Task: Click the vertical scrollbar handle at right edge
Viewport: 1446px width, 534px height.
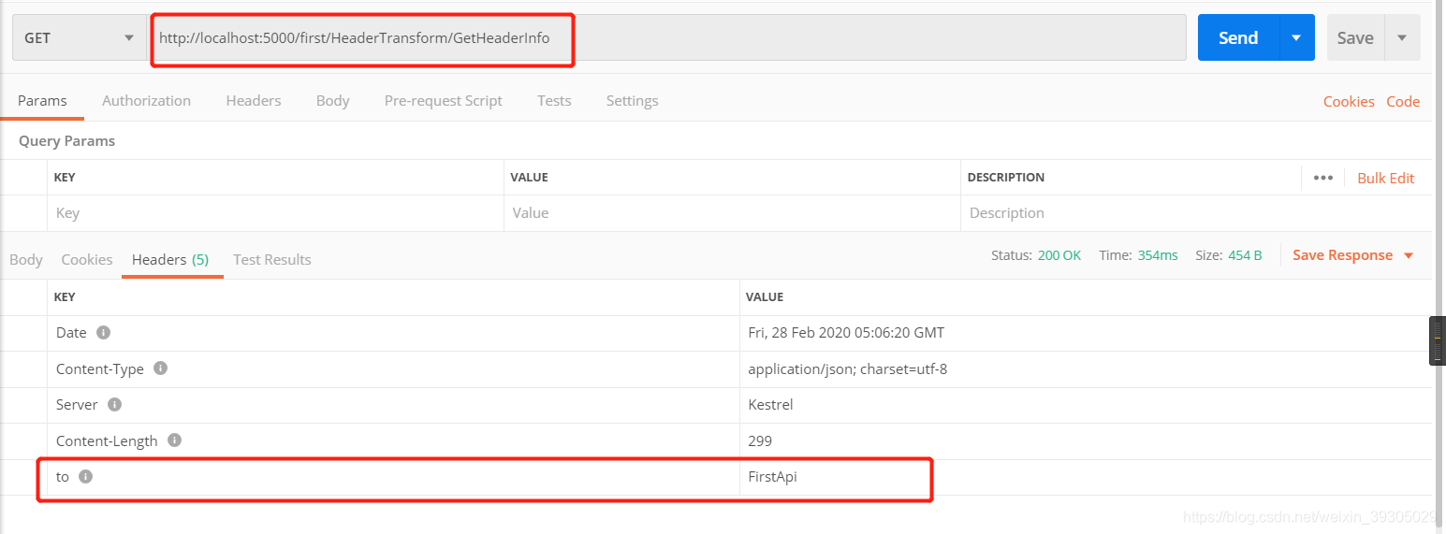Action: point(1437,340)
